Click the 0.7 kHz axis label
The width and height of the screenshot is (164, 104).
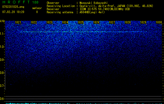tap(2, 86)
